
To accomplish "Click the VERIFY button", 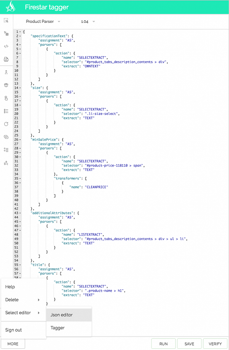I will (215, 344).
